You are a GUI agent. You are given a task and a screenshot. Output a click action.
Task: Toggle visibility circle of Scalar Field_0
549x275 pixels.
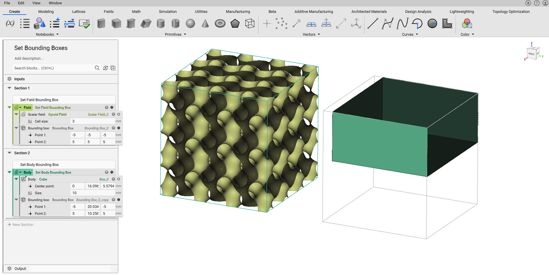(x=119, y=114)
